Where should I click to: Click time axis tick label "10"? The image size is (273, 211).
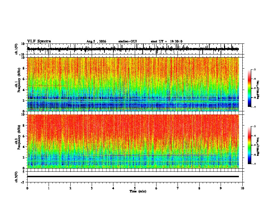[x=242, y=188]
